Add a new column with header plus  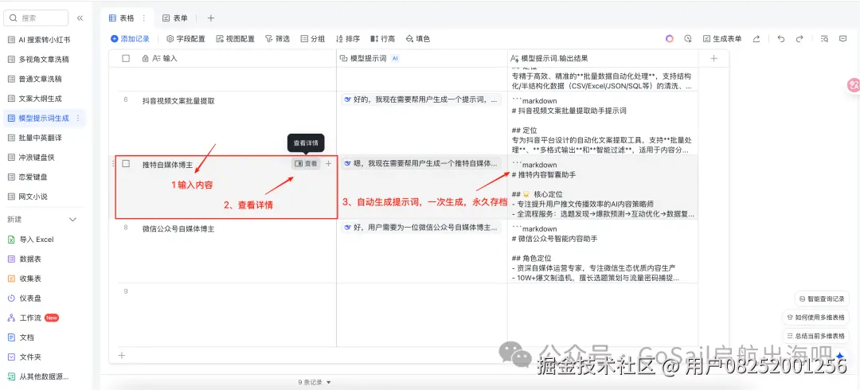(x=713, y=58)
